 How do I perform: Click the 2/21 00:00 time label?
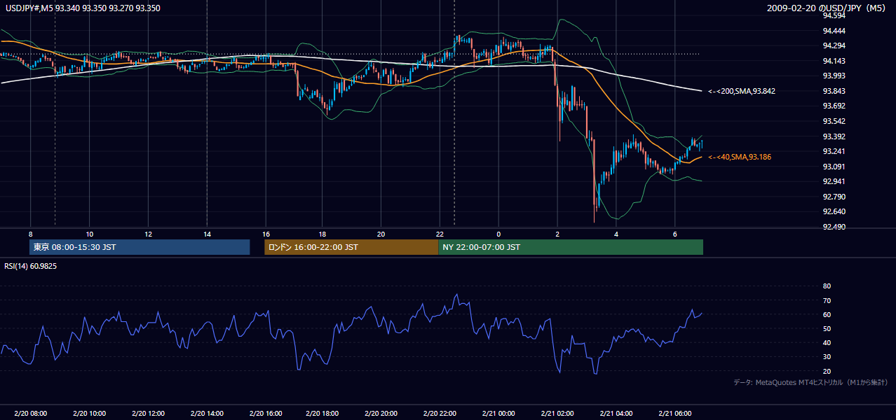[498, 414]
